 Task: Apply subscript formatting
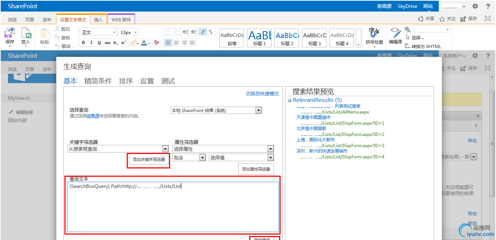click(115, 43)
